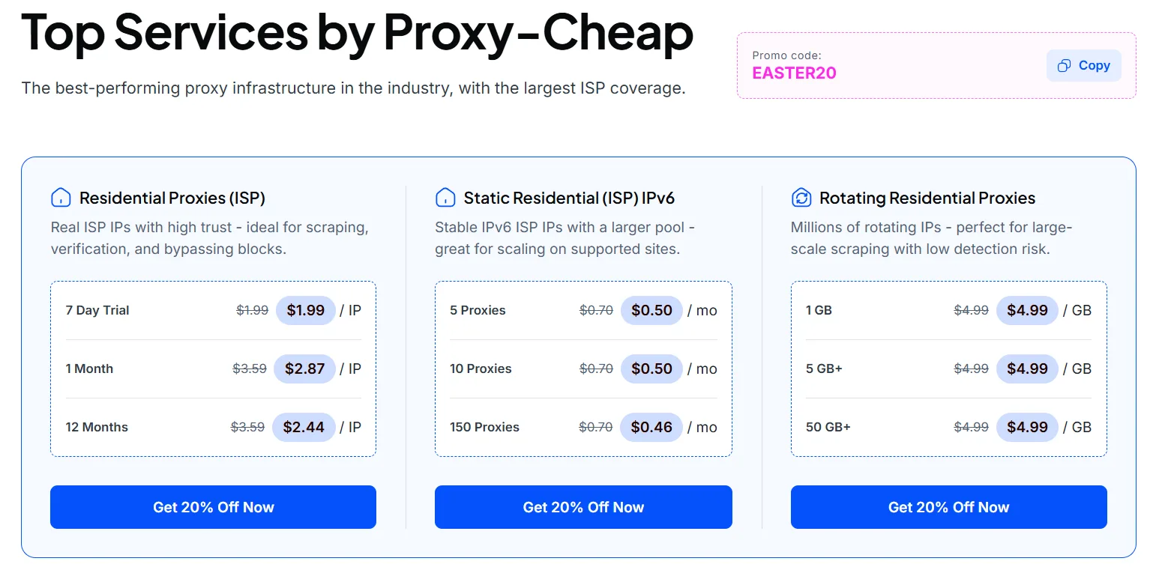Click the $1.99 price pill for 7 Day Trial
Viewport: 1165px width, 576px height.
point(305,310)
